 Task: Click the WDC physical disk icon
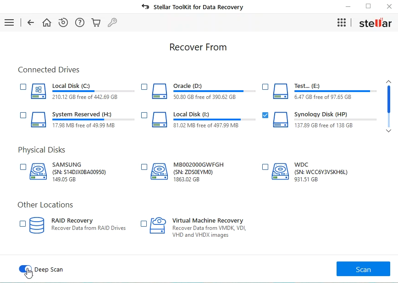(281, 172)
